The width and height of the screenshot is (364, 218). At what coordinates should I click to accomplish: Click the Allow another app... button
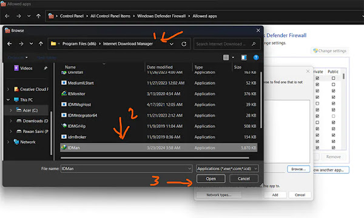[x=331, y=170]
